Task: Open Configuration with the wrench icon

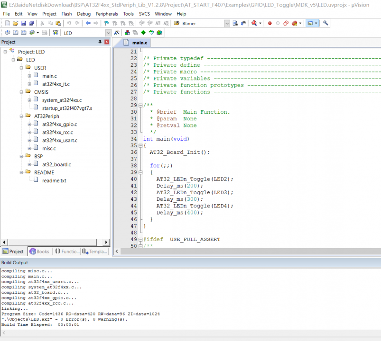Action: [325, 23]
